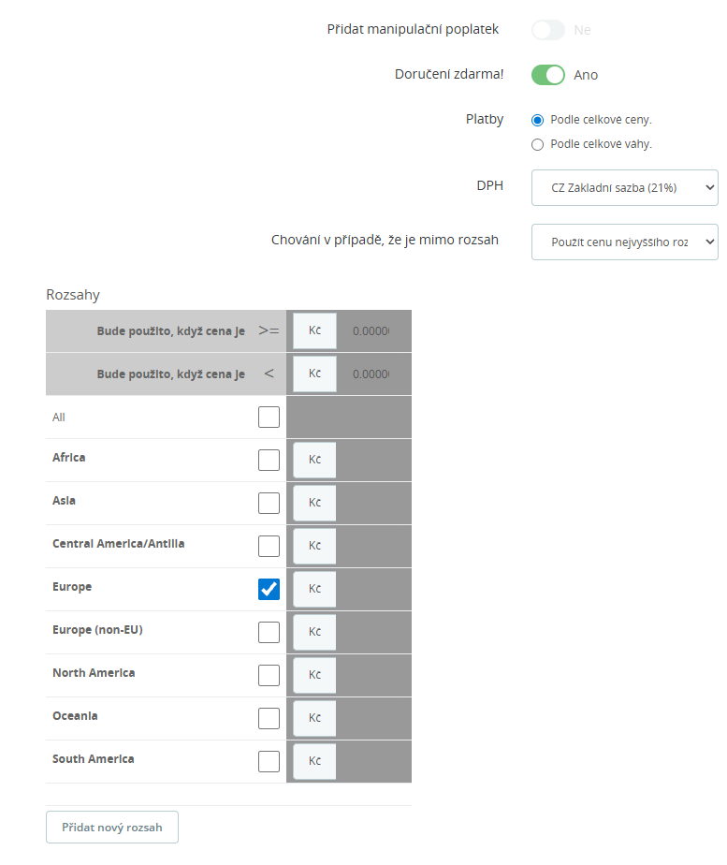
Task: Check the North America checkbox
Action: pos(269,675)
